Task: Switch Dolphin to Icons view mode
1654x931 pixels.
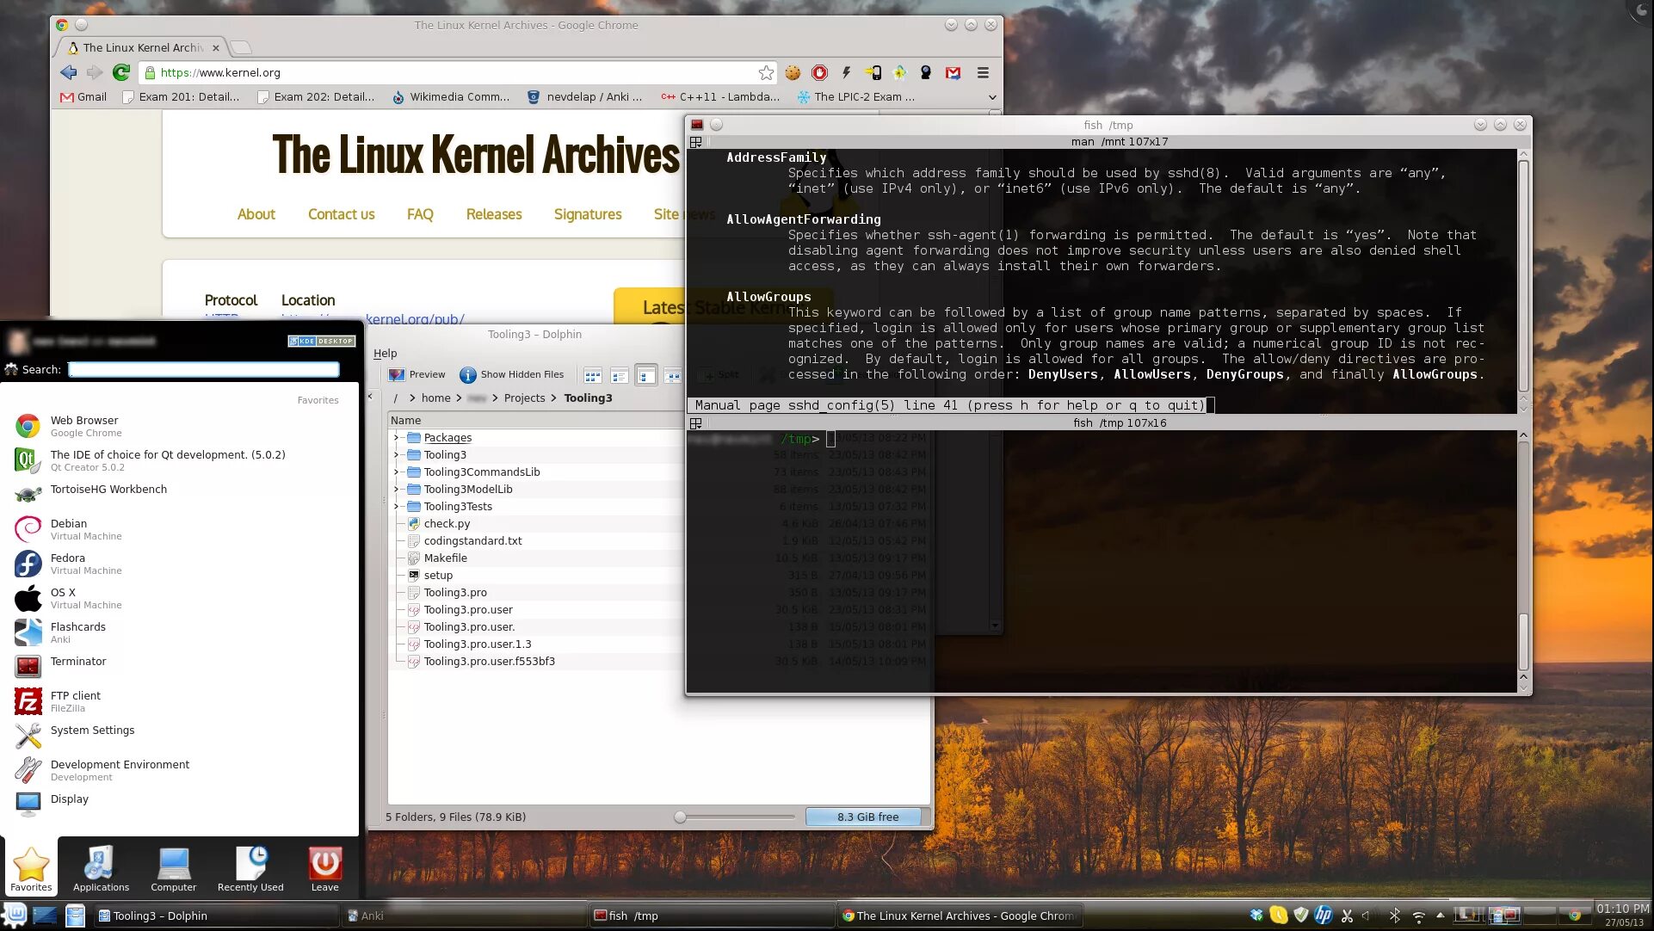Action: (x=592, y=375)
